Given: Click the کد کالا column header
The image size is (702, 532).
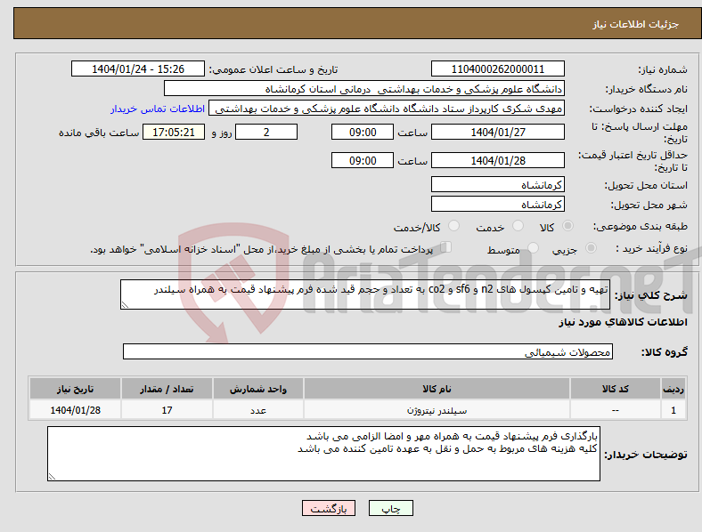Looking at the screenshot, I should [616, 389].
